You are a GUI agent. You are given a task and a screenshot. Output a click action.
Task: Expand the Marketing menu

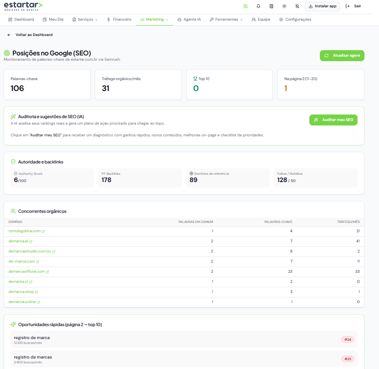point(154,19)
